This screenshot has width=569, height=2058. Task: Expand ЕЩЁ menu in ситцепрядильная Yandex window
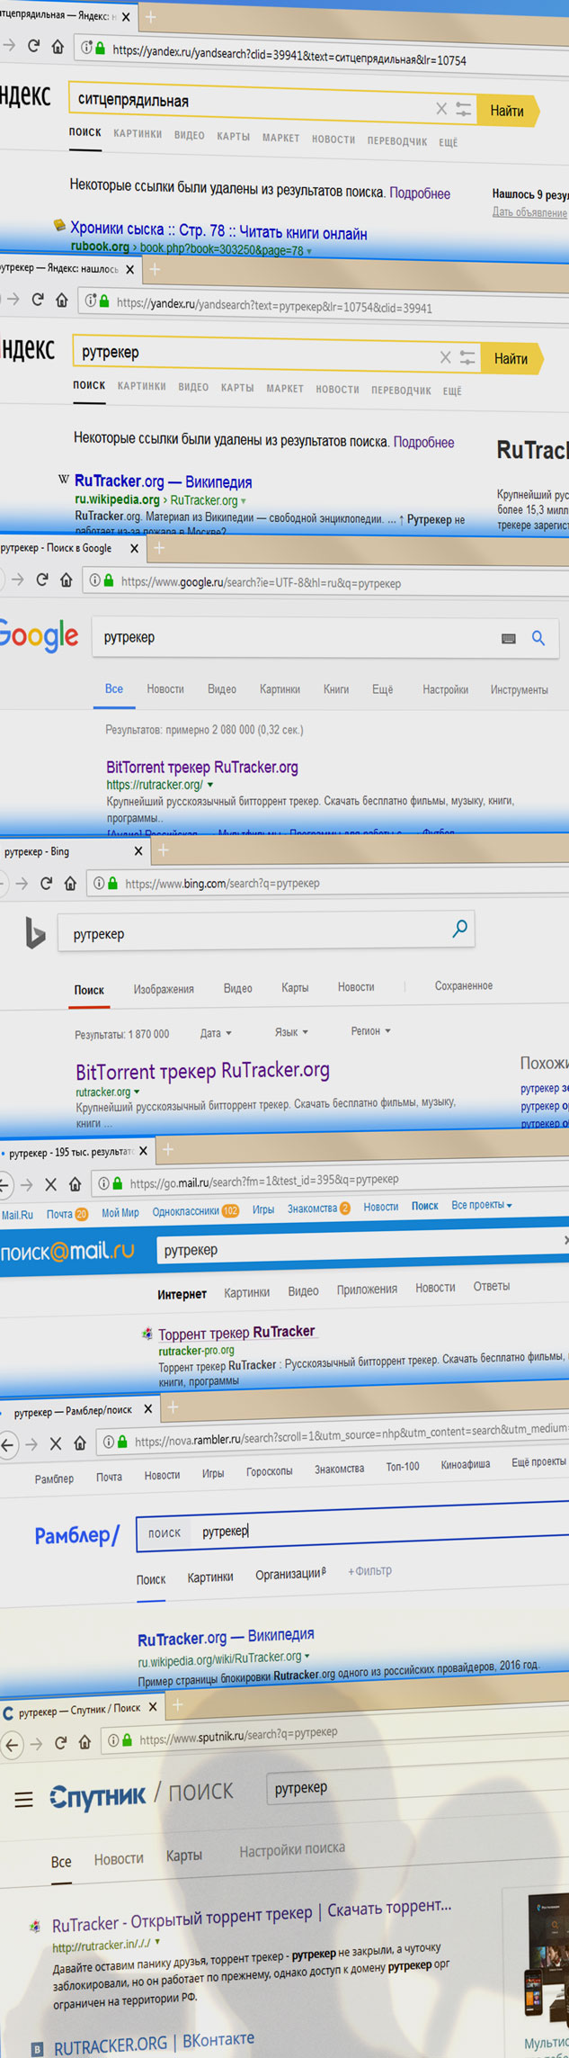click(449, 142)
